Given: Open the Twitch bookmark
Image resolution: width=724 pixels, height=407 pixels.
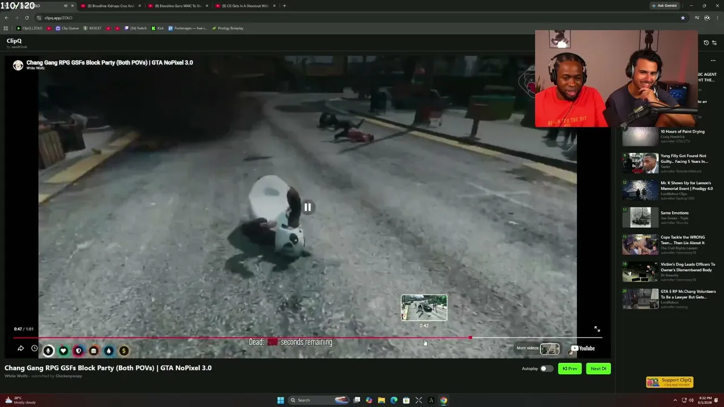Looking at the screenshot, I should click(136, 28).
